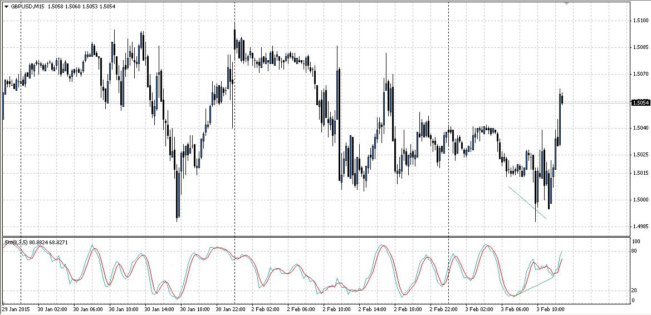Image resolution: width=651 pixels, height=315 pixels.
Task: Click the 2 Feb 18:00 time label
Action: click(409, 309)
